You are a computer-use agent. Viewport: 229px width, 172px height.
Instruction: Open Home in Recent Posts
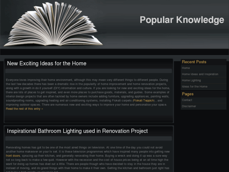[x=186, y=68]
